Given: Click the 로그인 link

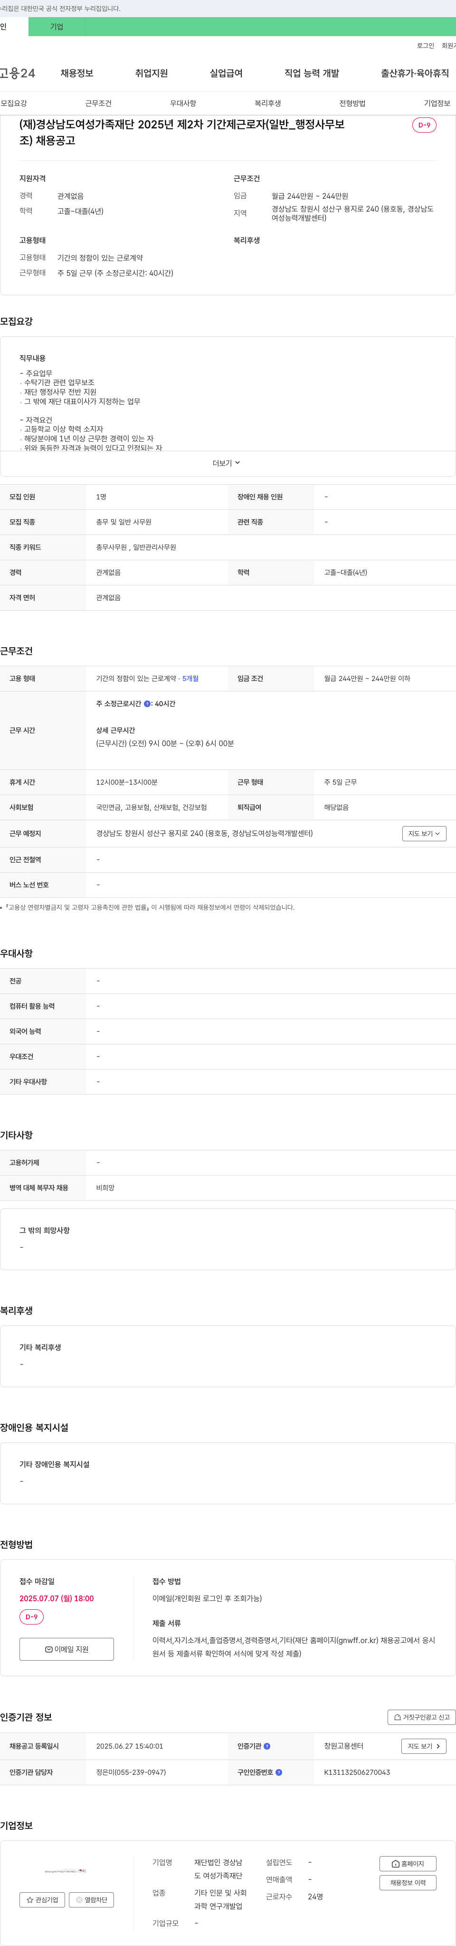Looking at the screenshot, I should pos(425,46).
